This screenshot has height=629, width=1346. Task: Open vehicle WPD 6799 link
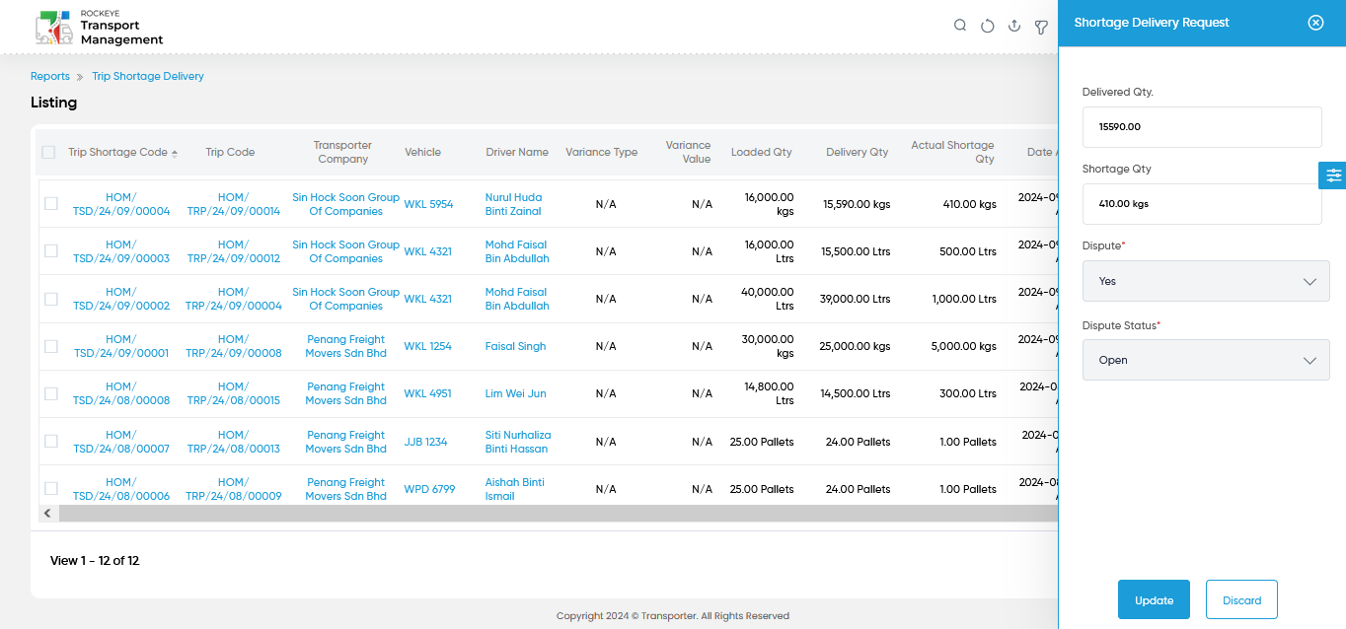point(429,489)
